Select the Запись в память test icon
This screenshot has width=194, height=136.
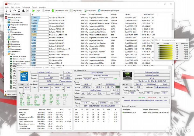click(11, 59)
